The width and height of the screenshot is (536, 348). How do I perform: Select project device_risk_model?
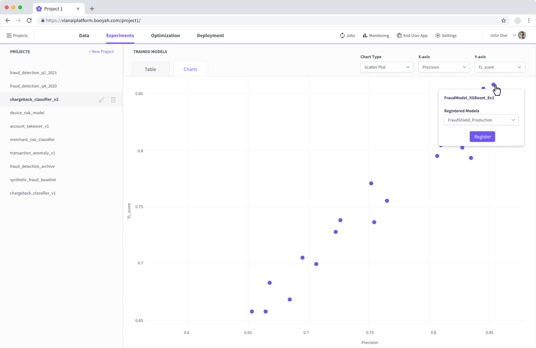tap(27, 113)
